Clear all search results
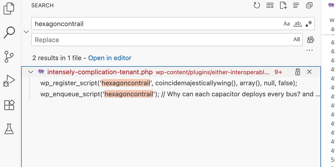Screen dimensions: 335x167 tap(270, 5)
